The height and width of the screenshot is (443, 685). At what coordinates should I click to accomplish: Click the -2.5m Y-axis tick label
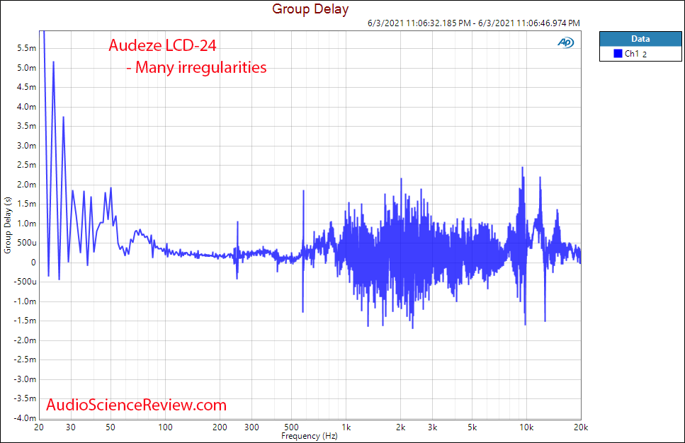26,359
